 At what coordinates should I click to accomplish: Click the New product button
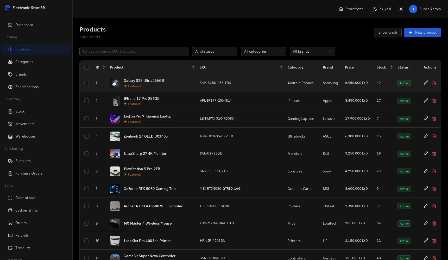(x=422, y=33)
